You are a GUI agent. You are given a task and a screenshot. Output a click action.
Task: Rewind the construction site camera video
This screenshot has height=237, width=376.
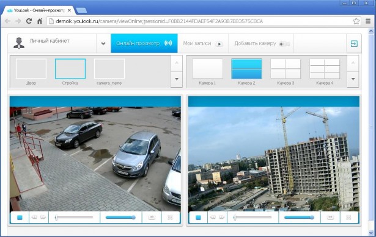click(x=213, y=217)
